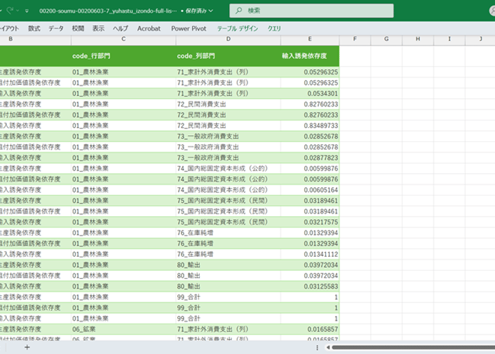
Task: Select column C header
Action: click(123, 39)
